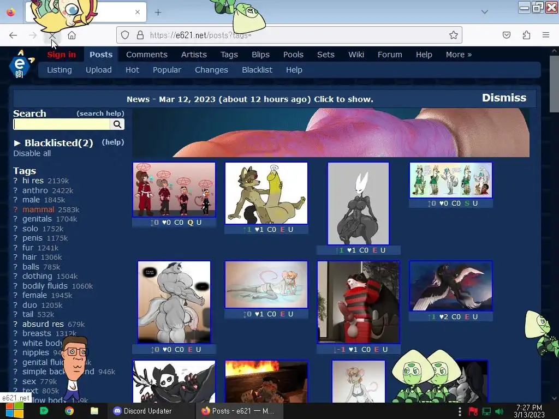Open the list all tabs chevron

pyautogui.click(x=485, y=12)
